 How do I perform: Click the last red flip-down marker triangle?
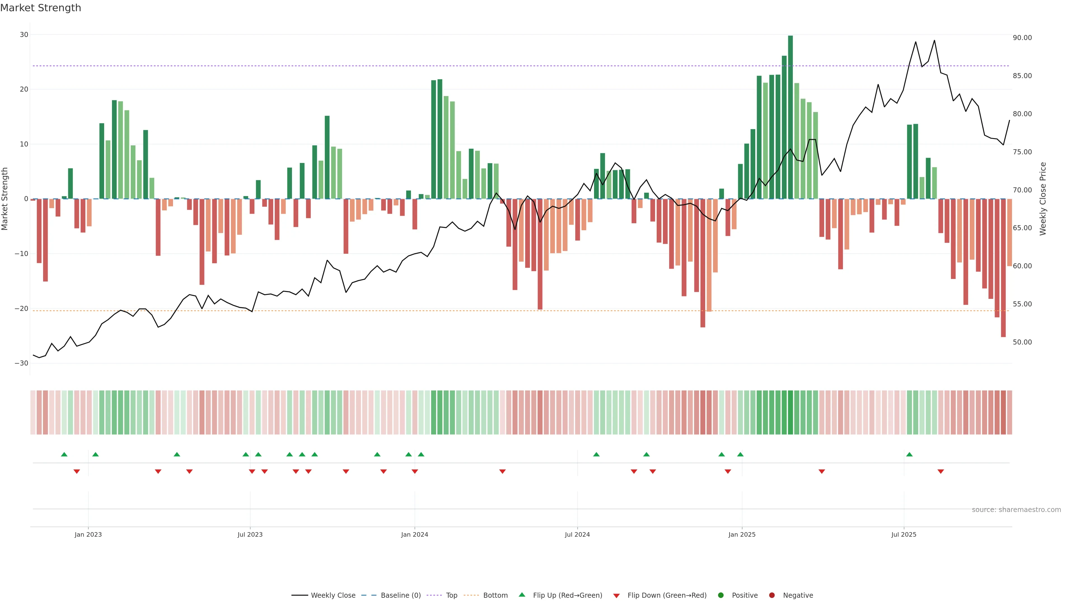941,471
